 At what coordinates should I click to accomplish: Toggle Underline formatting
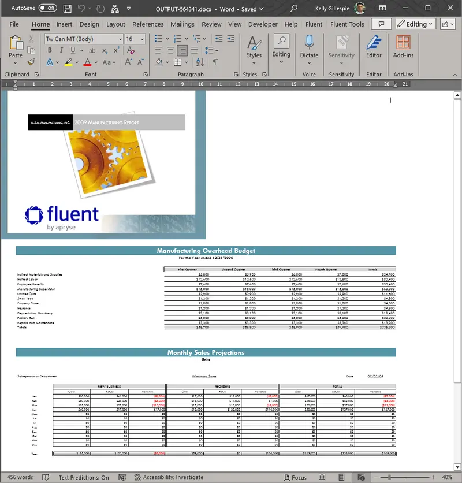(x=73, y=50)
